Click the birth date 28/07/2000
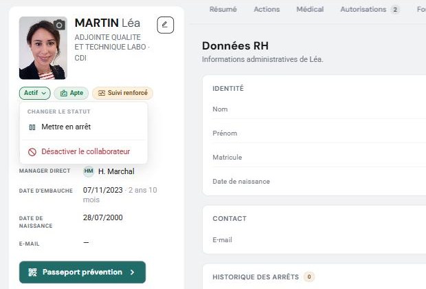The image size is (426, 289). [x=102, y=217]
